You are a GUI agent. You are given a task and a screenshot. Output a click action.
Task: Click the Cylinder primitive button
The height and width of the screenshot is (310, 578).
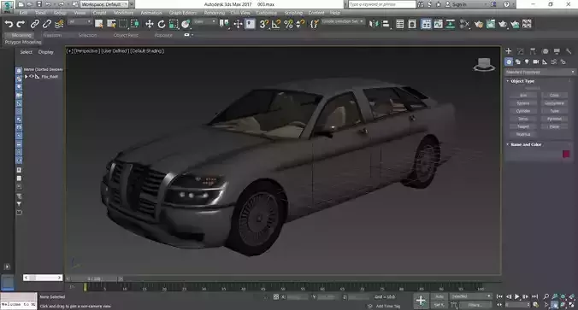[523, 111]
